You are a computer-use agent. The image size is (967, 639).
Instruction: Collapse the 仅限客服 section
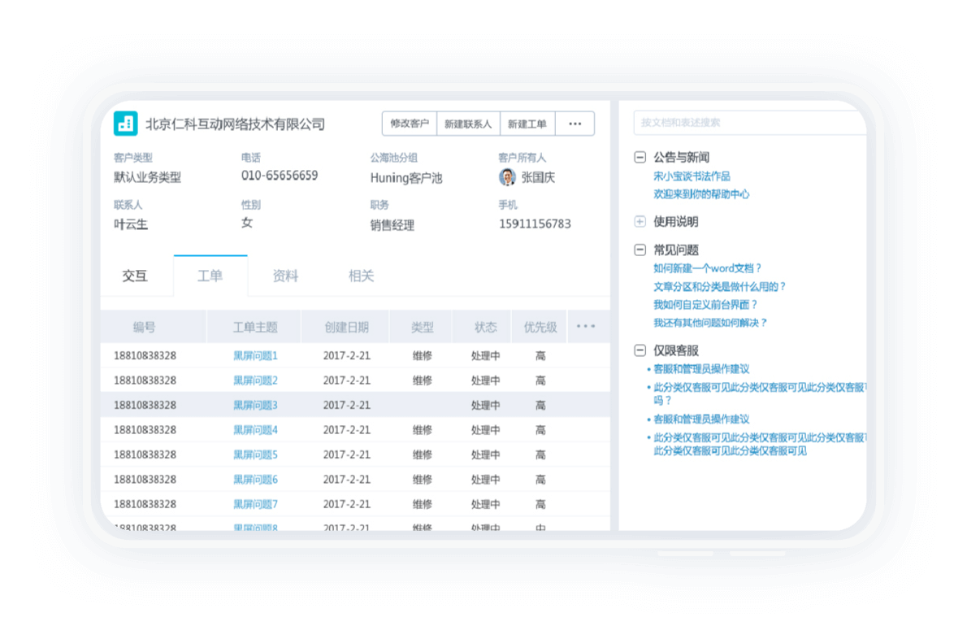(640, 351)
